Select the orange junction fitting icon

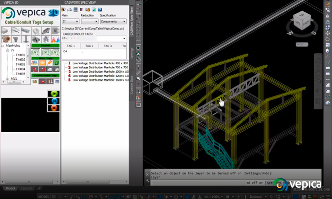tap(6, 39)
